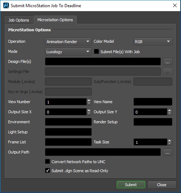
Task: Increase Task Size with up arrow
Action: pos(169,141)
